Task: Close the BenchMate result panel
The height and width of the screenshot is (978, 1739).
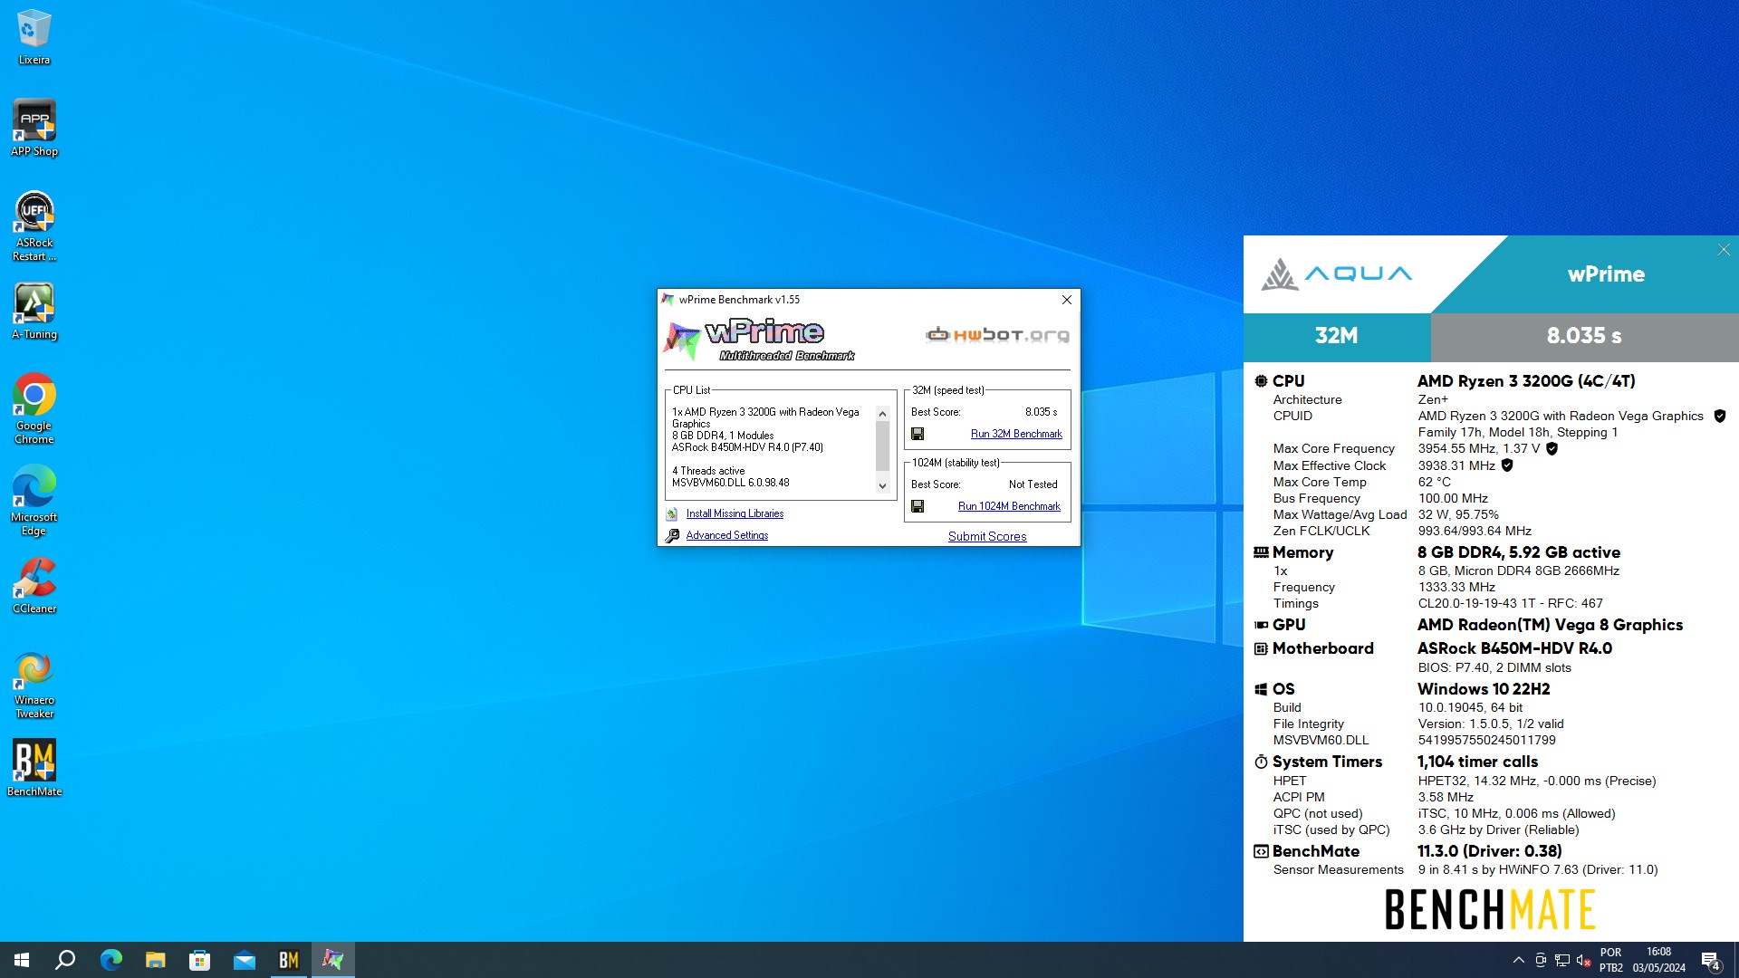Action: pos(1724,250)
